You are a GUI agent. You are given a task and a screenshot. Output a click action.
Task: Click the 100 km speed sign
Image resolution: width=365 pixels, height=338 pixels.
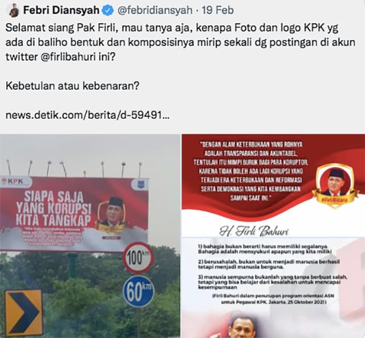[138, 258]
